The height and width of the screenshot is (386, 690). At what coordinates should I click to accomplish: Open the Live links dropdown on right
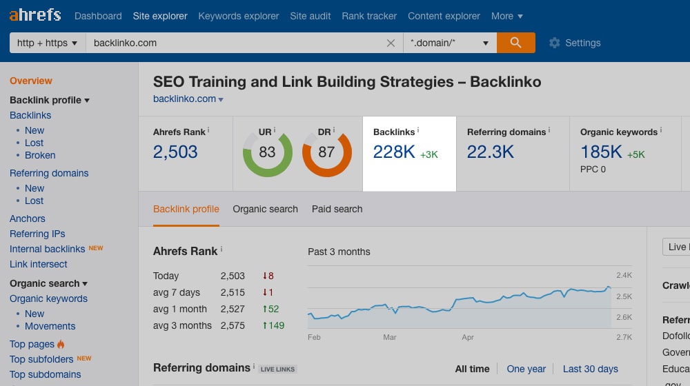(x=676, y=247)
